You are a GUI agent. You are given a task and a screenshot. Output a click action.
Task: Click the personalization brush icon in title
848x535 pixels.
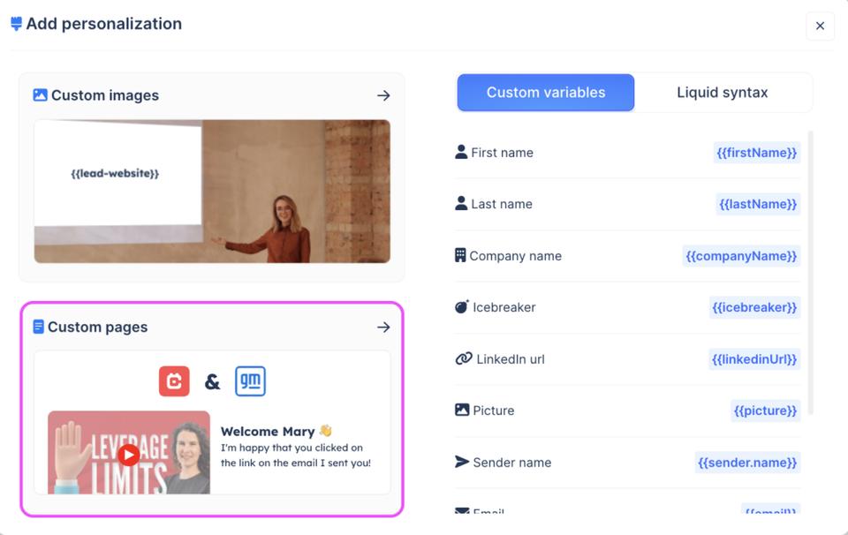pos(16,24)
